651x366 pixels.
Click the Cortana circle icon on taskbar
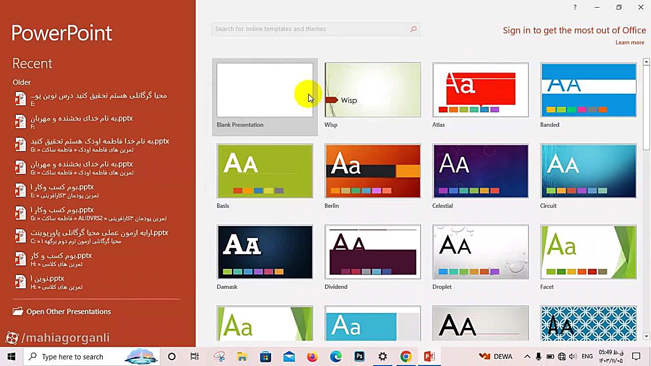tap(171, 356)
